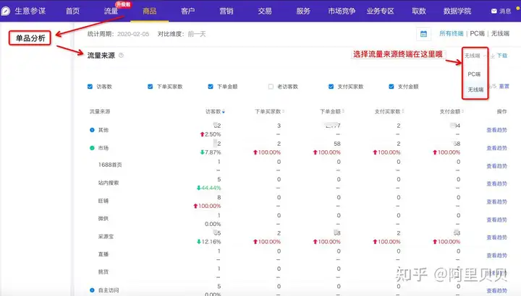Click the blue dot beside 其他
This screenshot has height=296, width=521.
(x=92, y=130)
